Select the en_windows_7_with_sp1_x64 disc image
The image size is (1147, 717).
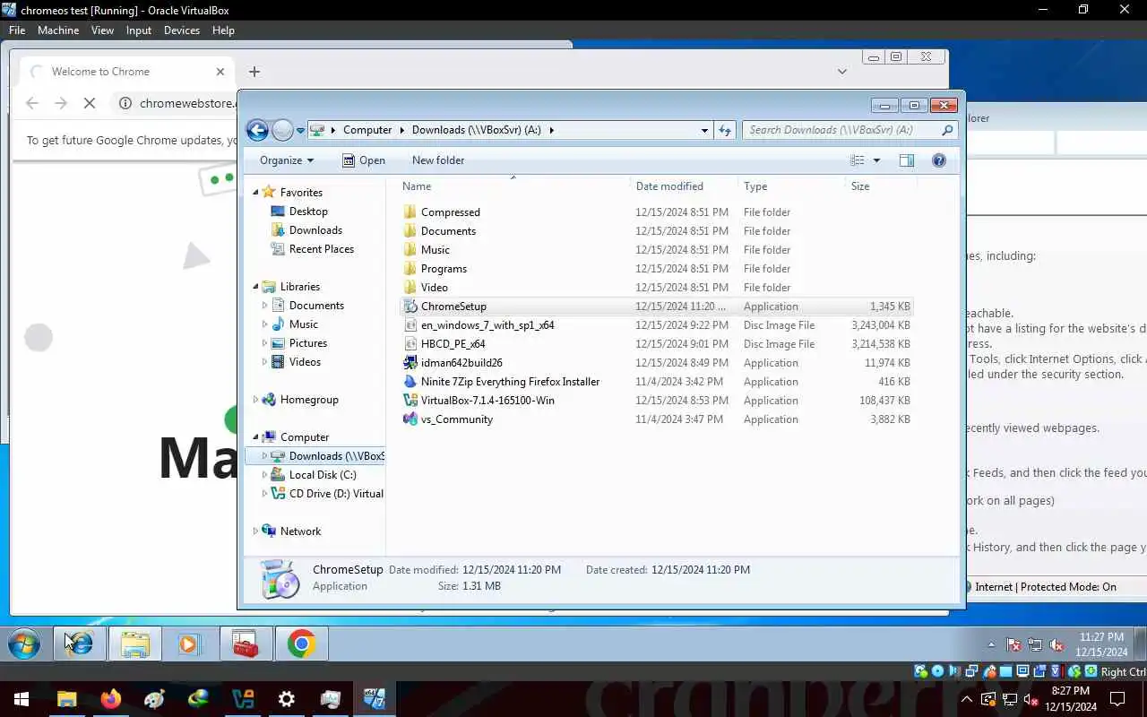655,325
